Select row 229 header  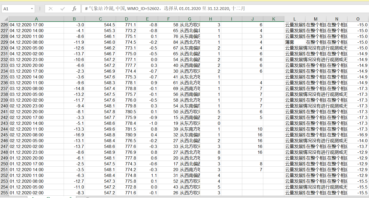coord(4,42)
